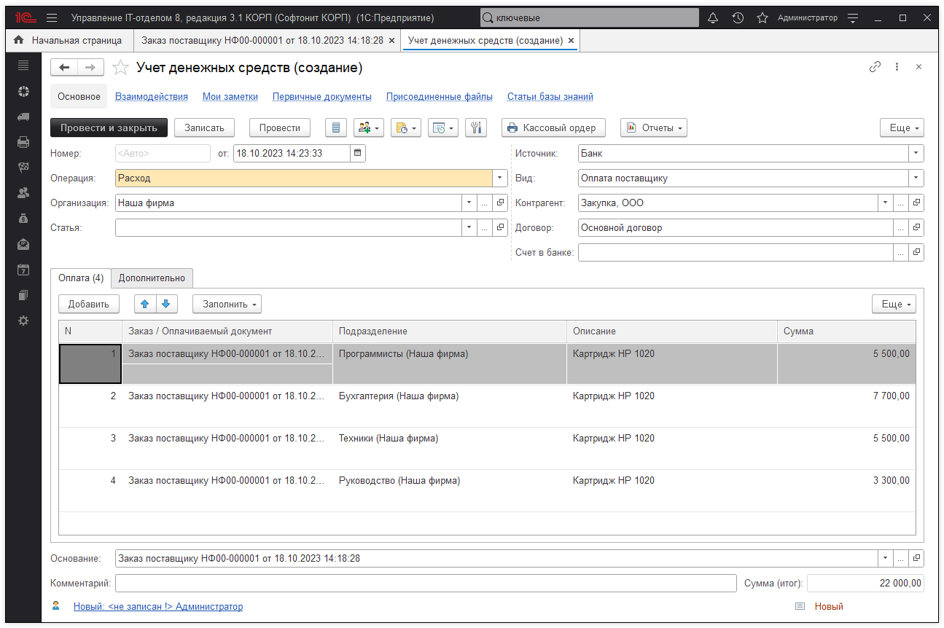Click the calendar icon beside the date field
Viewport: 944px width, 628px height.
click(x=357, y=153)
